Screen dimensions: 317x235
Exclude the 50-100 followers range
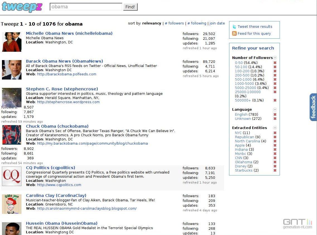point(275,67)
